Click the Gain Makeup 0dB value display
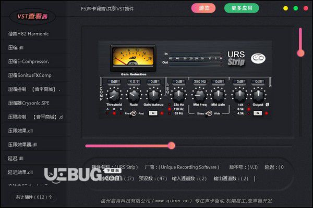The height and width of the screenshot is (208, 313). point(154,82)
